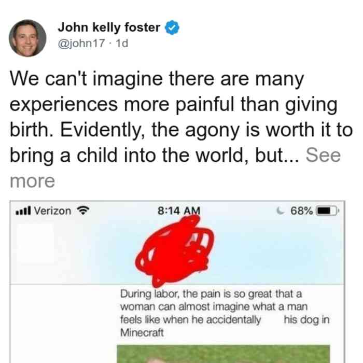Click the Verizon carrier label
Screen dimensions: 363x363
(x=52, y=211)
